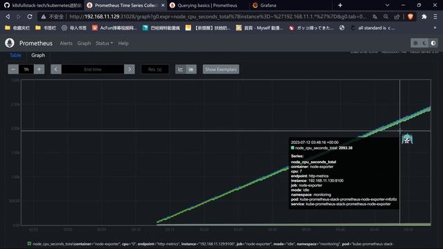Viewport: 443px width, 249px height.
Task: Open the browser hamburger menu
Action: tap(435, 17)
